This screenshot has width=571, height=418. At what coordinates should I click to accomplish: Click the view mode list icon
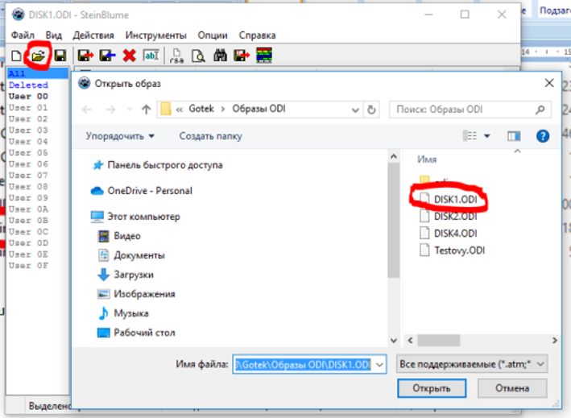coord(470,136)
